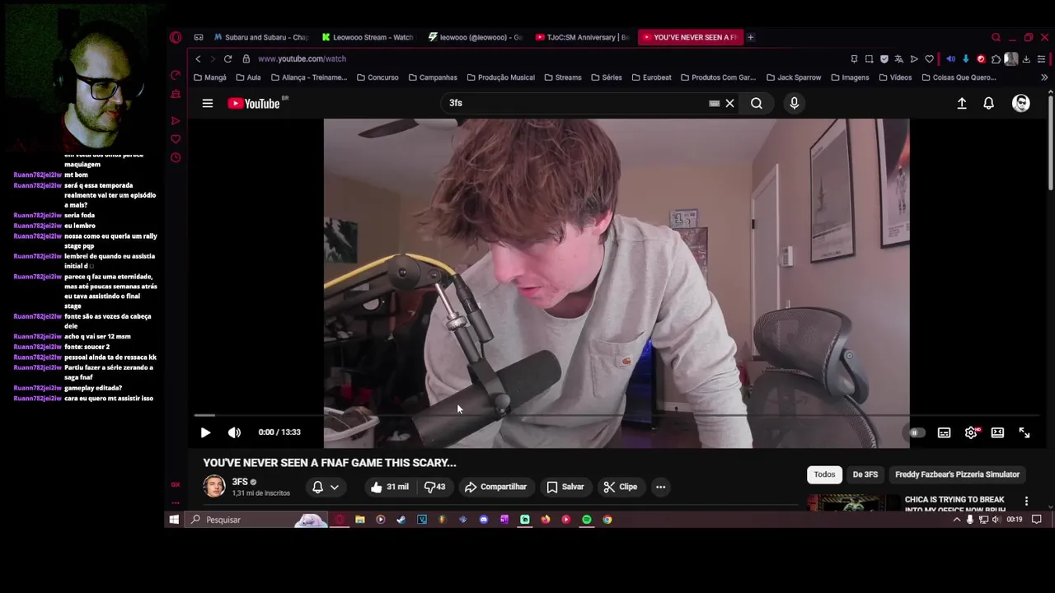Switch to Subaru and Subaru tab
The image size is (1055, 593).
(x=261, y=37)
